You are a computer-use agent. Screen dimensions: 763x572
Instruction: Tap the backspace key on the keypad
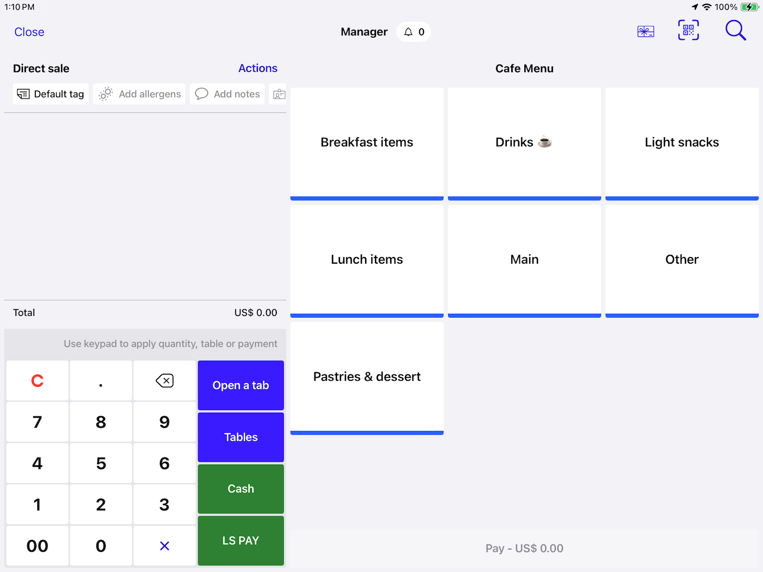(x=164, y=380)
